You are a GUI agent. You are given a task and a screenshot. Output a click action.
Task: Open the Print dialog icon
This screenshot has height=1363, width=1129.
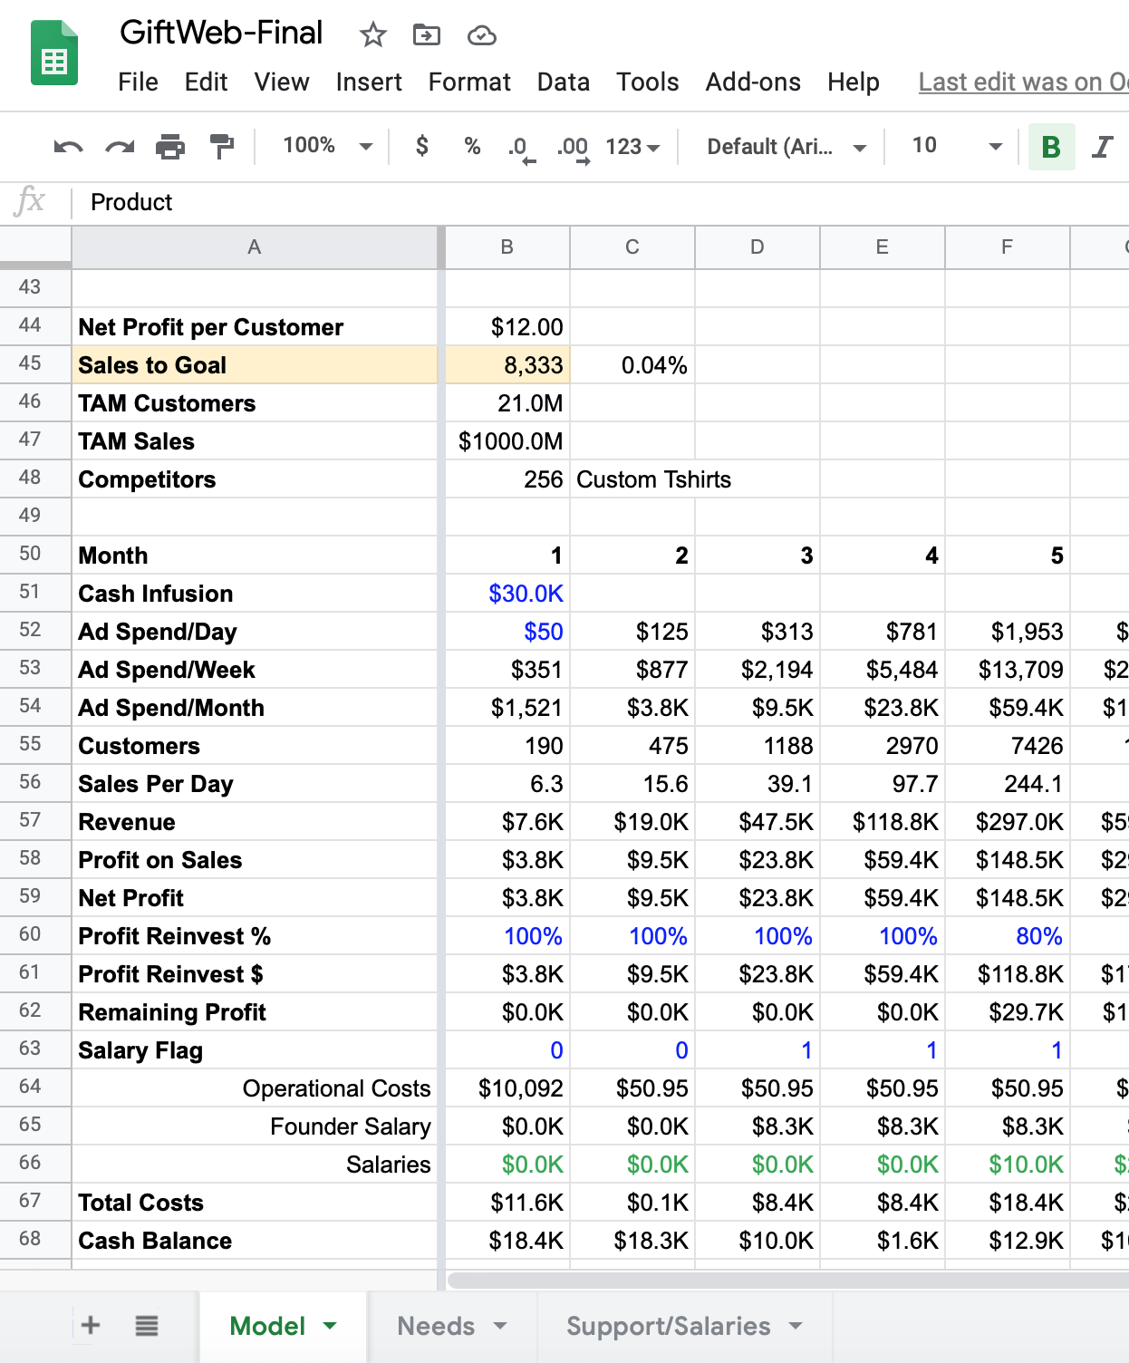(x=172, y=146)
